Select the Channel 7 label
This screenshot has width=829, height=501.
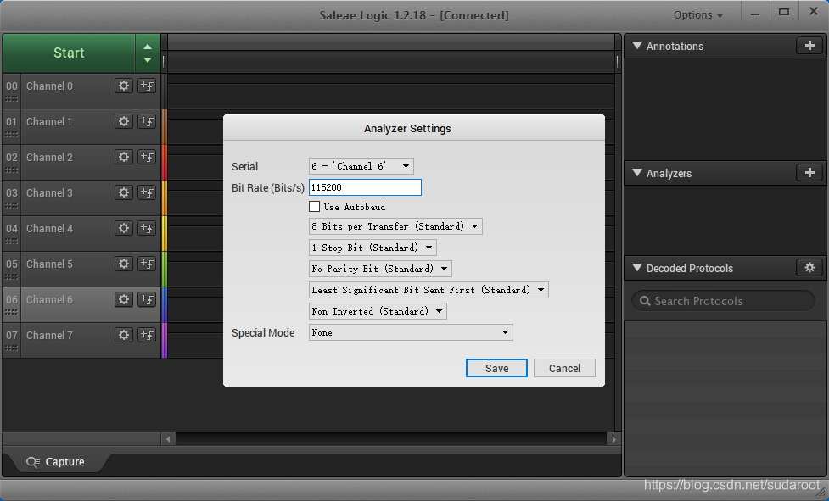click(49, 335)
